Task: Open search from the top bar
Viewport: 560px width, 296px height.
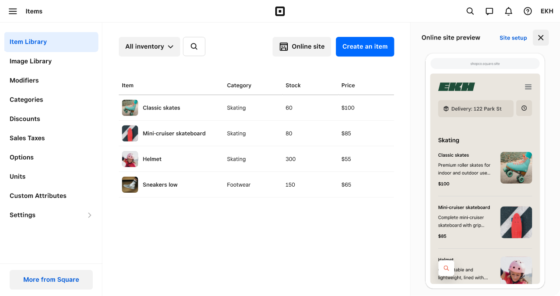Action: pos(470,11)
